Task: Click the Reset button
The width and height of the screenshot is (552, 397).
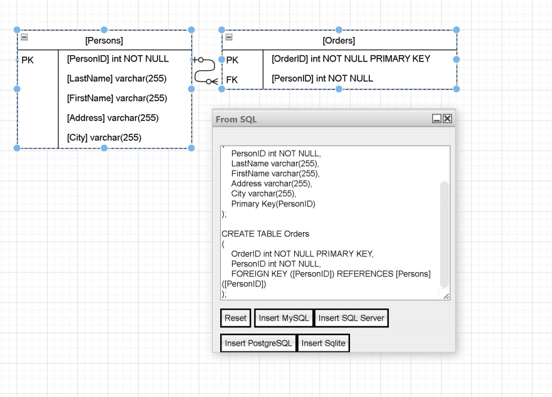Action: (x=235, y=318)
